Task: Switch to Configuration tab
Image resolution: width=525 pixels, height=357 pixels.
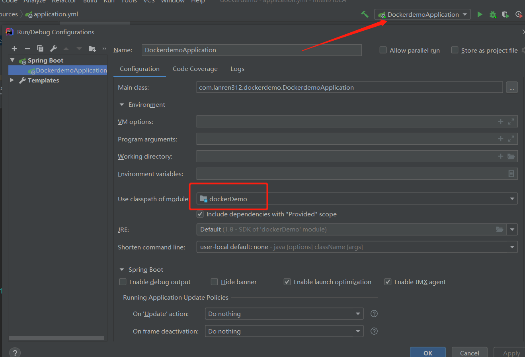Action: point(140,69)
